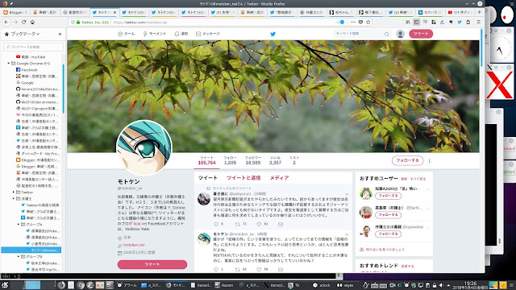Open the フォロワー 18,589 followers list
Screen dimensions: 516x290
252,160
